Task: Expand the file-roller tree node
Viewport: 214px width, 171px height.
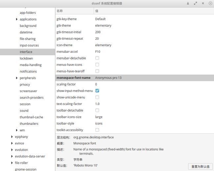Action: pos(12,163)
